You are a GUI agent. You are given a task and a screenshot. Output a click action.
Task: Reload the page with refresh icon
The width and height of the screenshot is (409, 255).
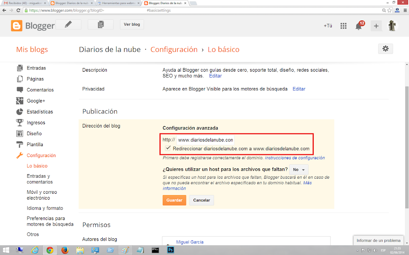click(x=18, y=10)
